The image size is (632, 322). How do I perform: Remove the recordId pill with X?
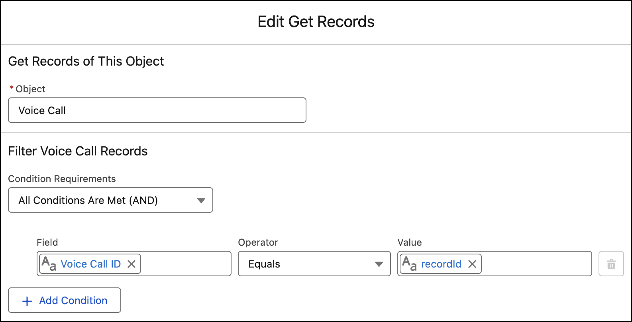(x=472, y=264)
